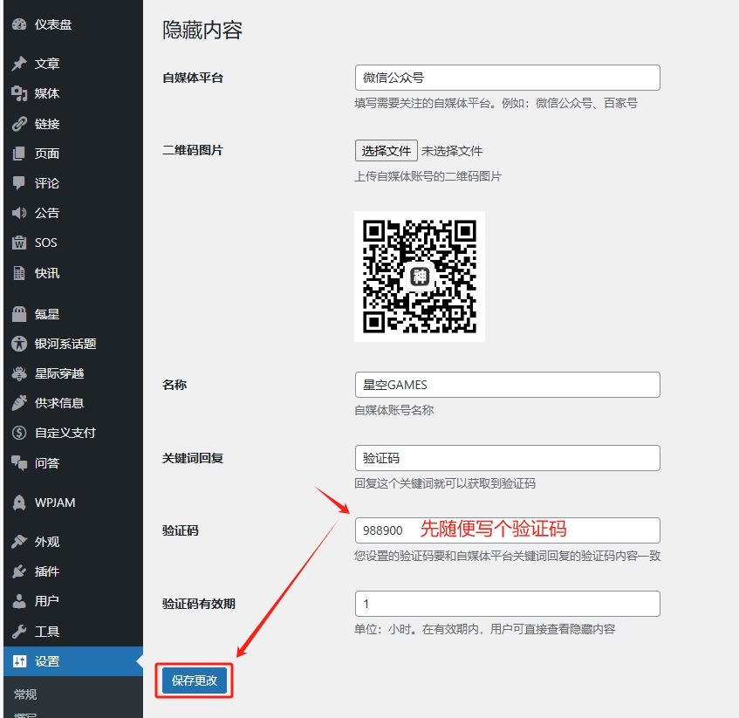Select the active 设置 settings menu

click(73, 661)
